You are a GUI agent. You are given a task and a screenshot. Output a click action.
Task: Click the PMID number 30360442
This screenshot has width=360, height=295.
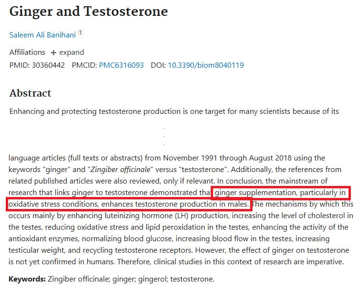click(48, 65)
